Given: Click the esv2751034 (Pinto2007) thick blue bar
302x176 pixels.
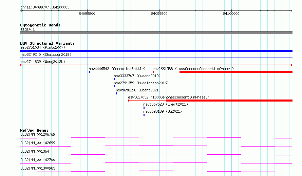Looking at the screenshot, I should pyautogui.click(x=156, y=51).
